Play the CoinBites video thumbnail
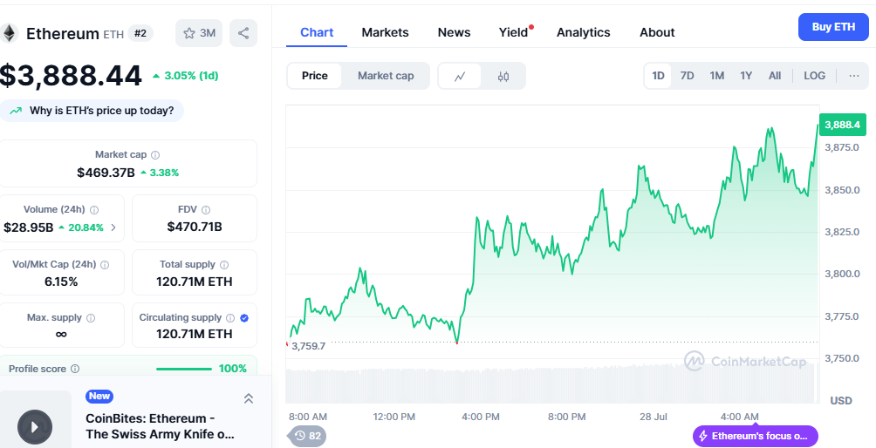 click(x=35, y=427)
